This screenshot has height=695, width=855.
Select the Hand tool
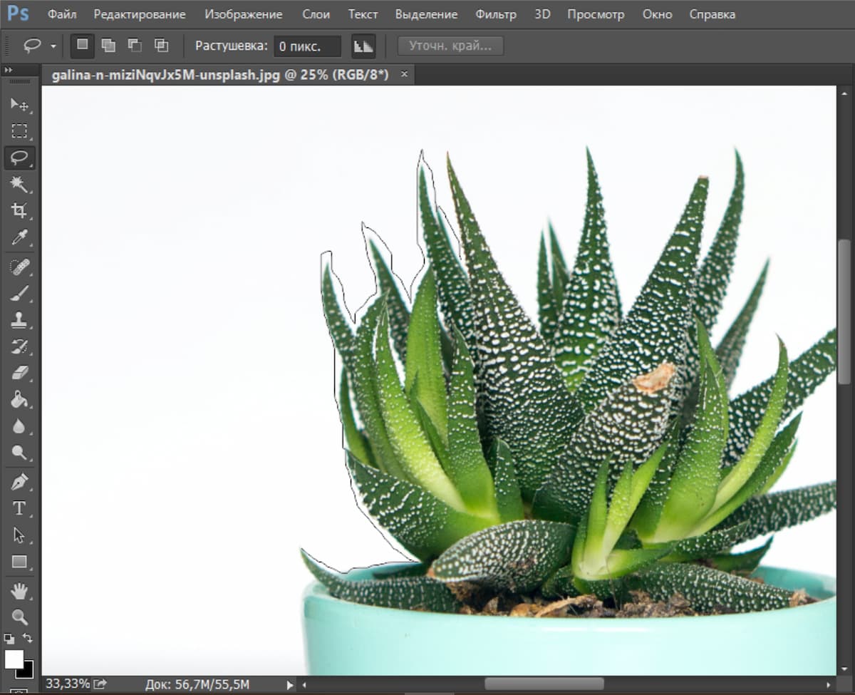(19, 590)
